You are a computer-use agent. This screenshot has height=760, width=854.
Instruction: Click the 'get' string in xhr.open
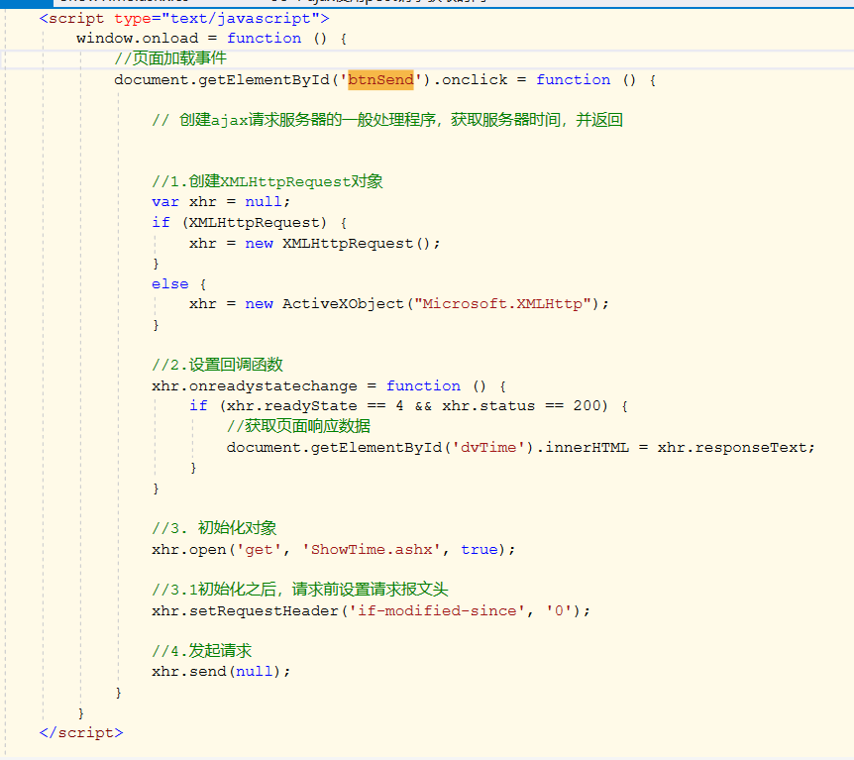pyautogui.click(x=259, y=550)
